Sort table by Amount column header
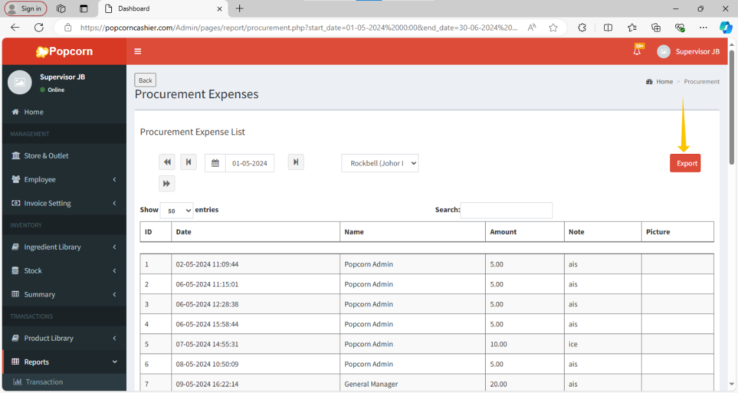The image size is (738, 393). tap(525, 232)
